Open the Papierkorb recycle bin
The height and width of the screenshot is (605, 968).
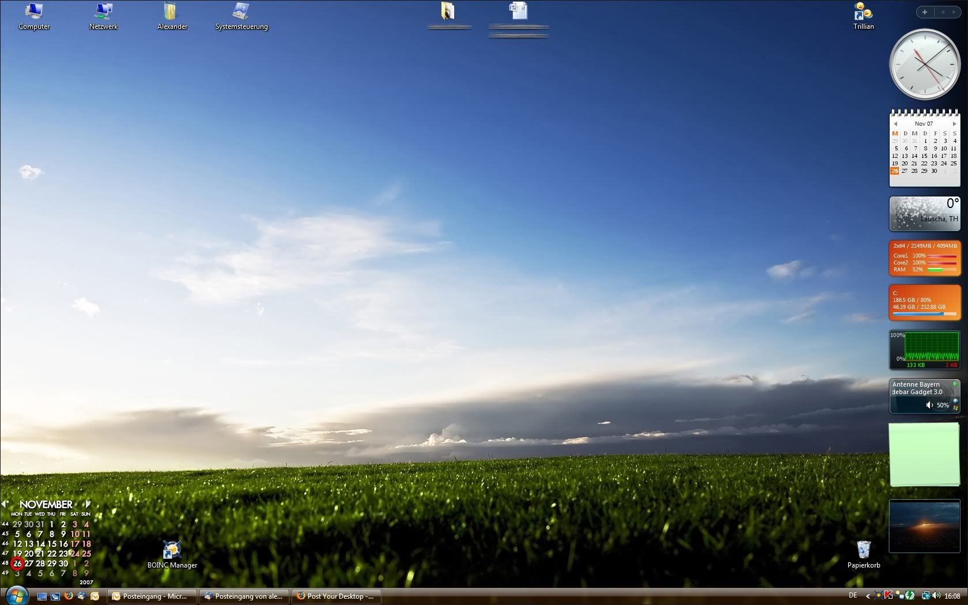[x=863, y=554]
